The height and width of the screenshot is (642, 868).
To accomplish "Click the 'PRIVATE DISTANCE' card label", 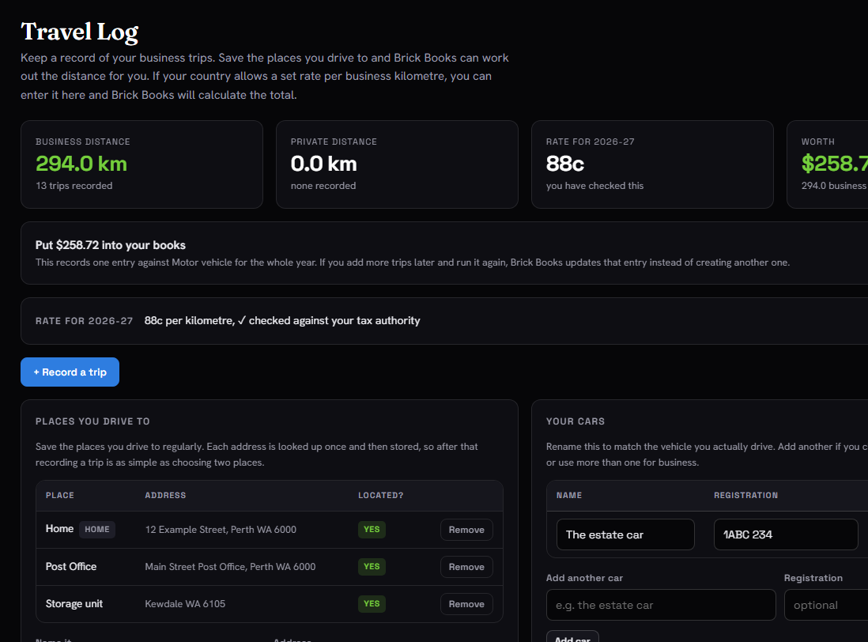I will [x=334, y=142].
